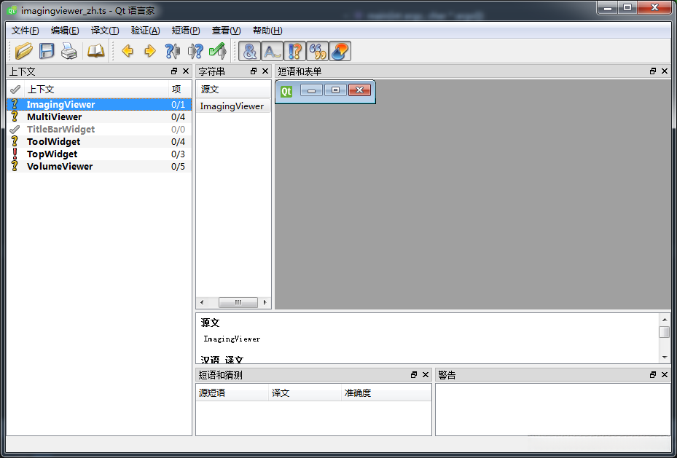This screenshot has height=458, width=677.
Task: Open the 帮助(H) menu
Action: coord(267,31)
